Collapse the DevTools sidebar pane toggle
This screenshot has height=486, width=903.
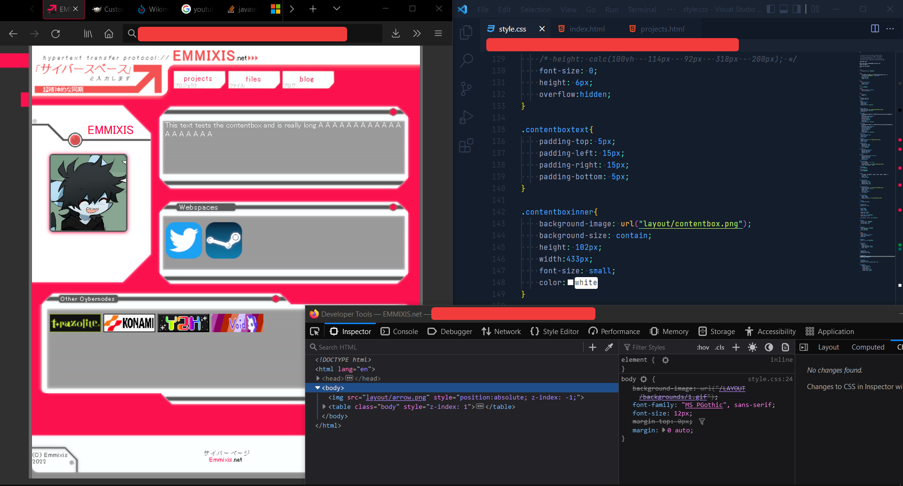(804, 347)
